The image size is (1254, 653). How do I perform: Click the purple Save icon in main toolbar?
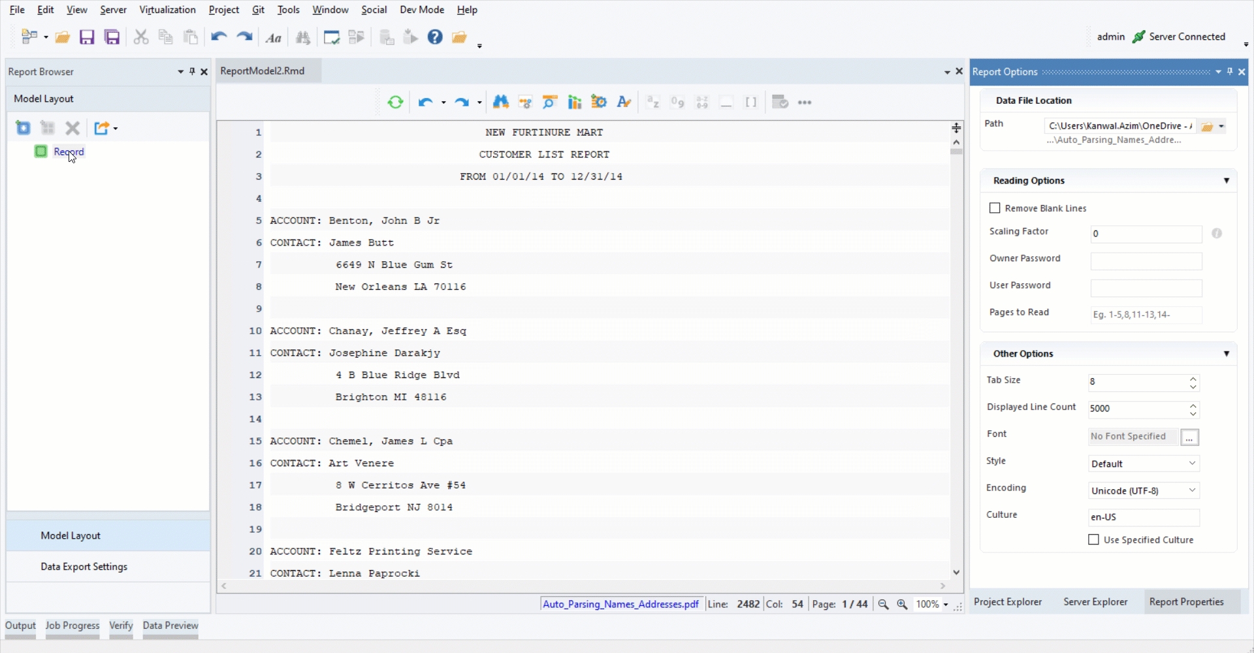(x=87, y=37)
